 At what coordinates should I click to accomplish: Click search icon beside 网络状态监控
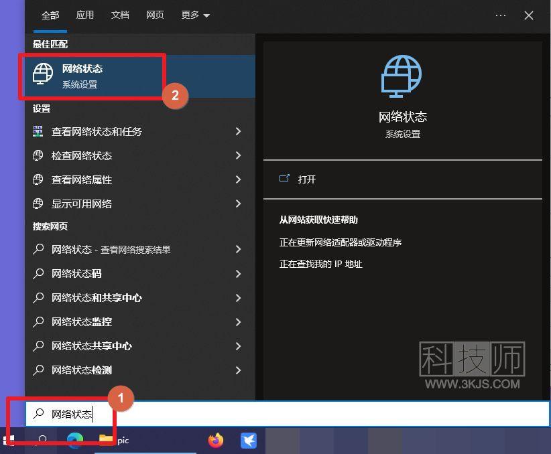point(38,321)
